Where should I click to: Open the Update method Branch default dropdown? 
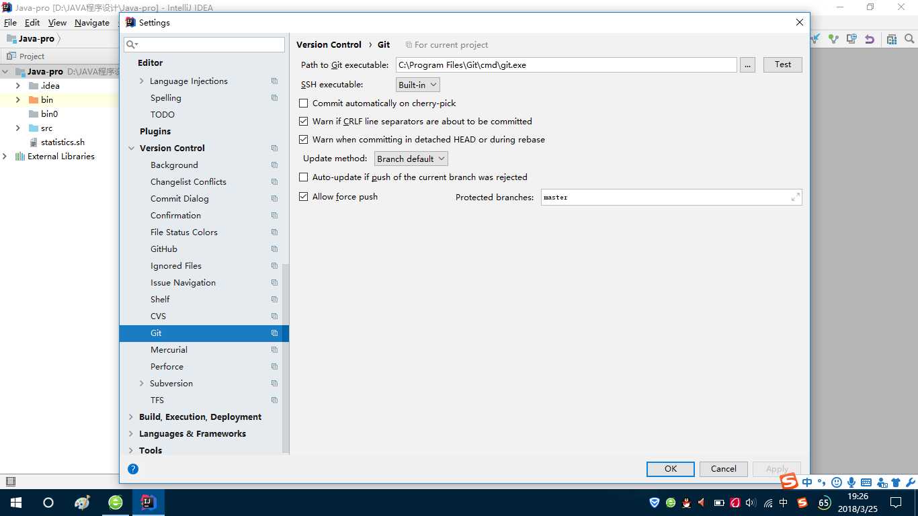coord(411,159)
